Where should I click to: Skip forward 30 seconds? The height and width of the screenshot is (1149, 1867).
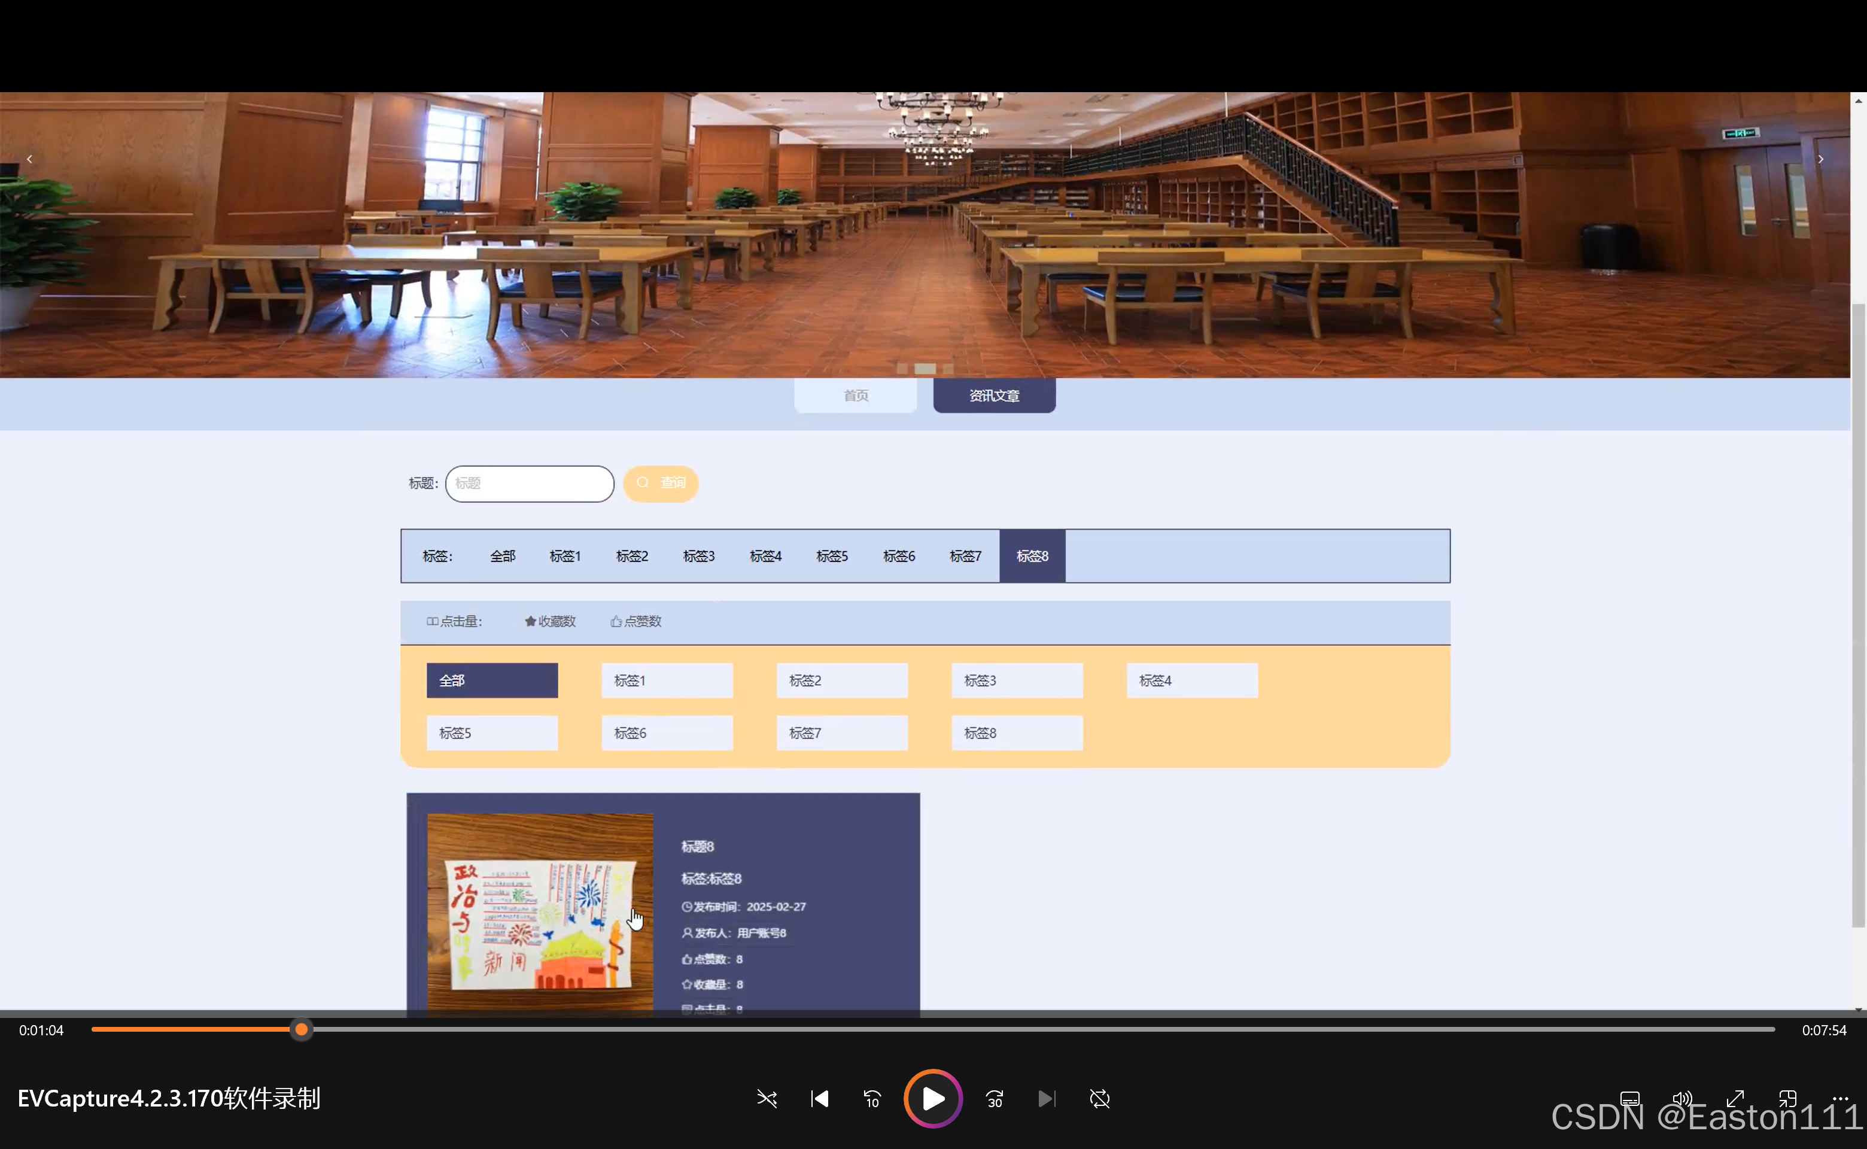coord(994,1099)
